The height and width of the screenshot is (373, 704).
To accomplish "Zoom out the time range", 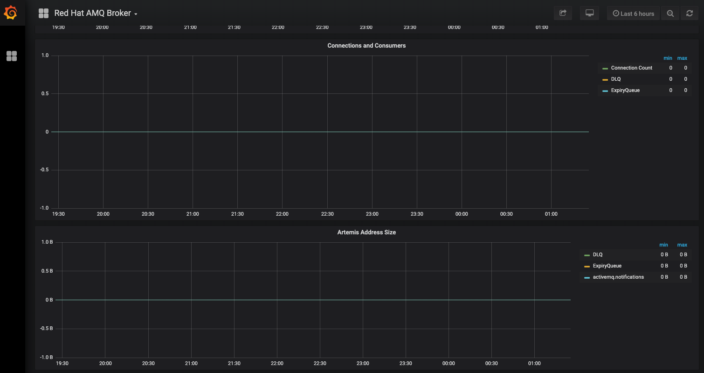I will tap(670, 14).
